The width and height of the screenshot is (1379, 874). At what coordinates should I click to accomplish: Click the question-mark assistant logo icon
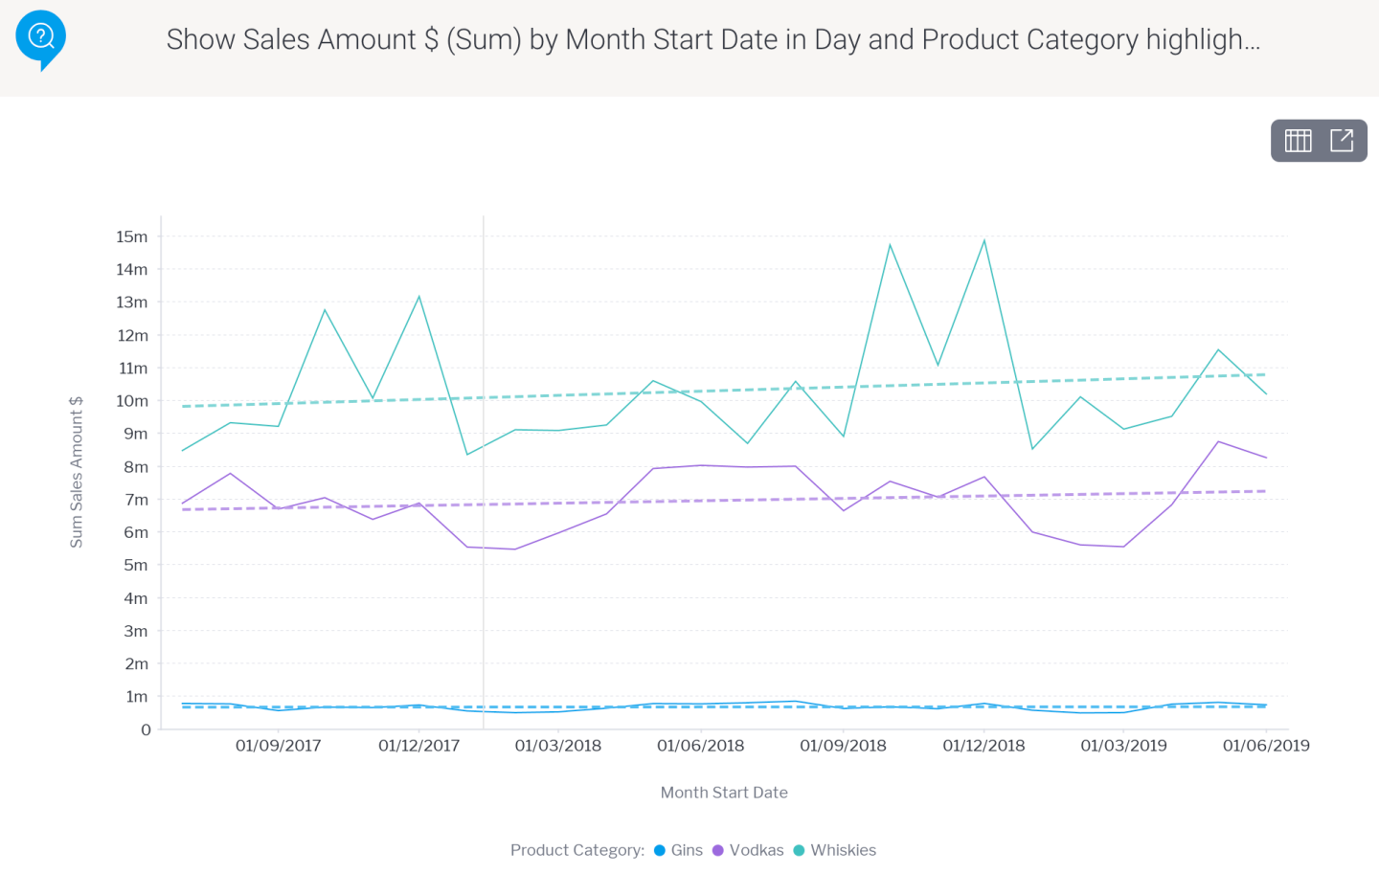pyautogui.click(x=40, y=38)
